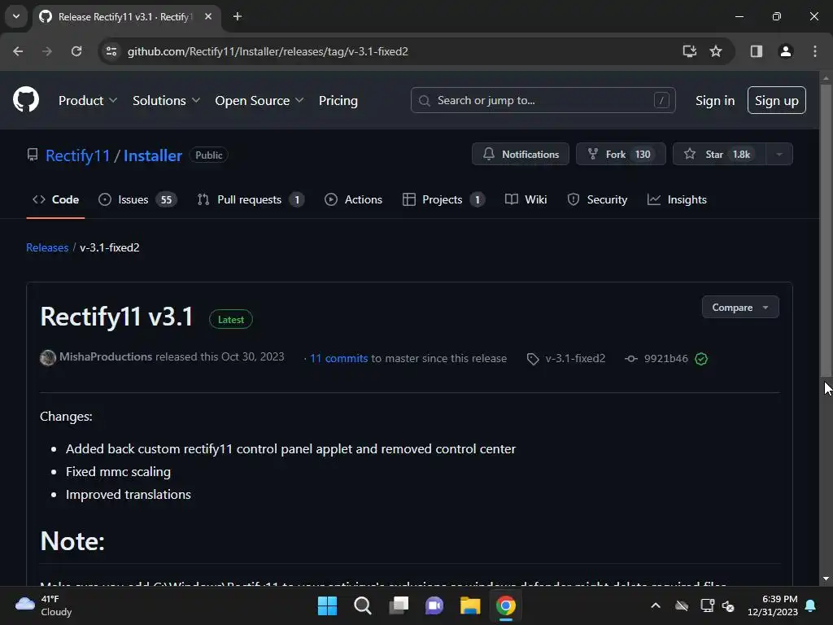Image resolution: width=833 pixels, height=625 pixels.
Task: Open the tab search dropdown arrow
Action: 16,16
